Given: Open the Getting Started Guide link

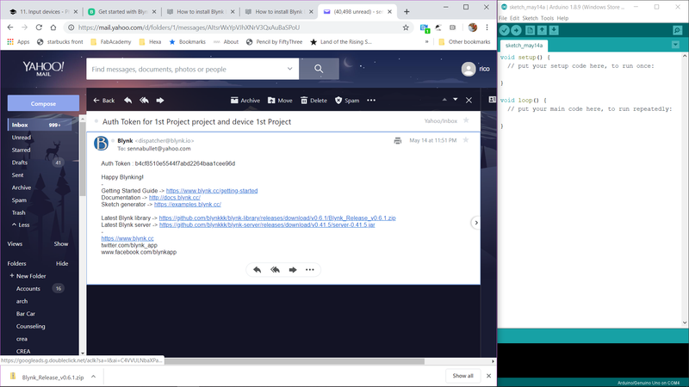Looking at the screenshot, I should [x=212, y=191].
